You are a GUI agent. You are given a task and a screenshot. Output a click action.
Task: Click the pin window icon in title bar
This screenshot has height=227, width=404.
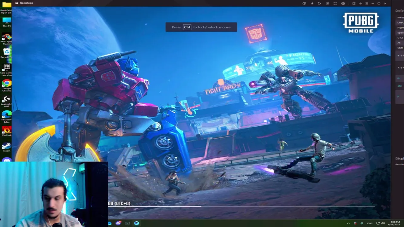click(361, 3)
